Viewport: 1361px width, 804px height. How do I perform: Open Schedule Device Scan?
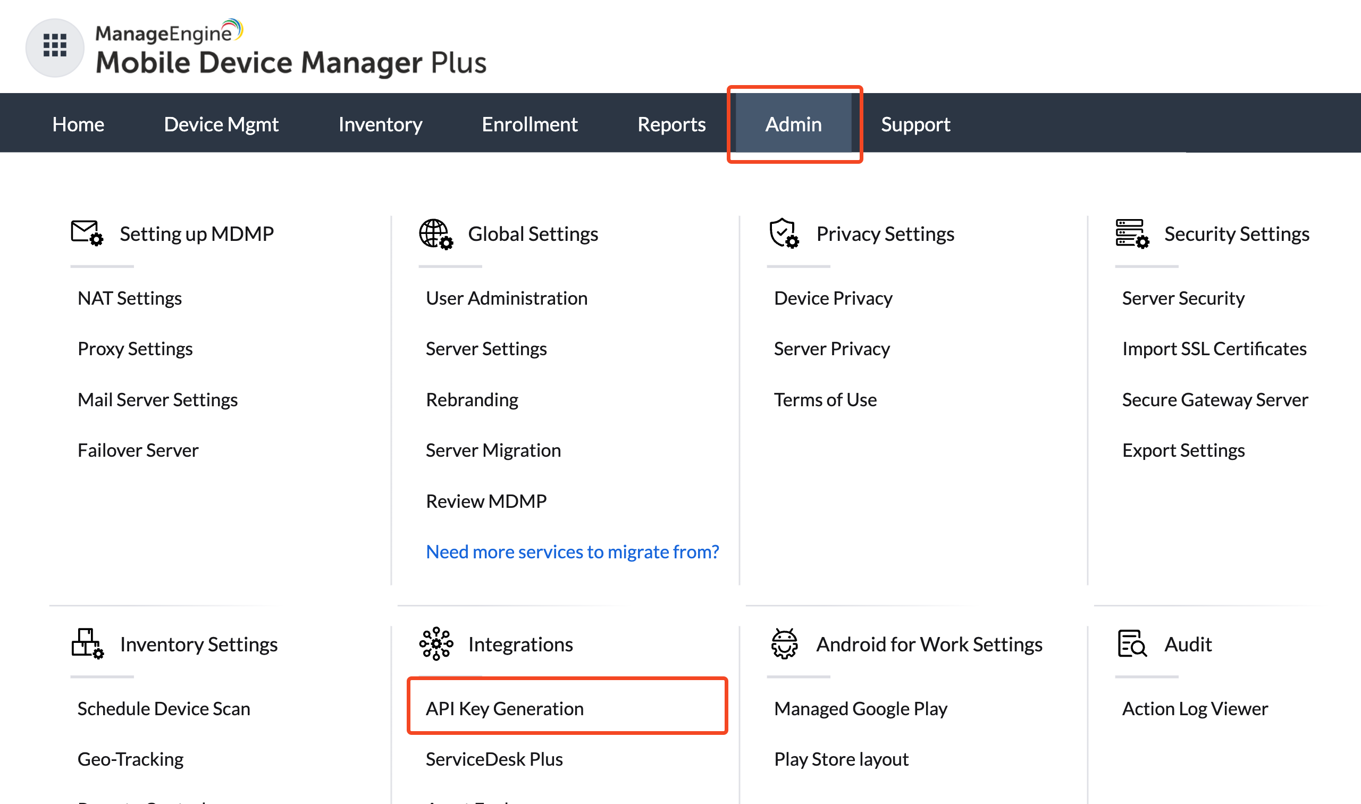click(164, 708)
